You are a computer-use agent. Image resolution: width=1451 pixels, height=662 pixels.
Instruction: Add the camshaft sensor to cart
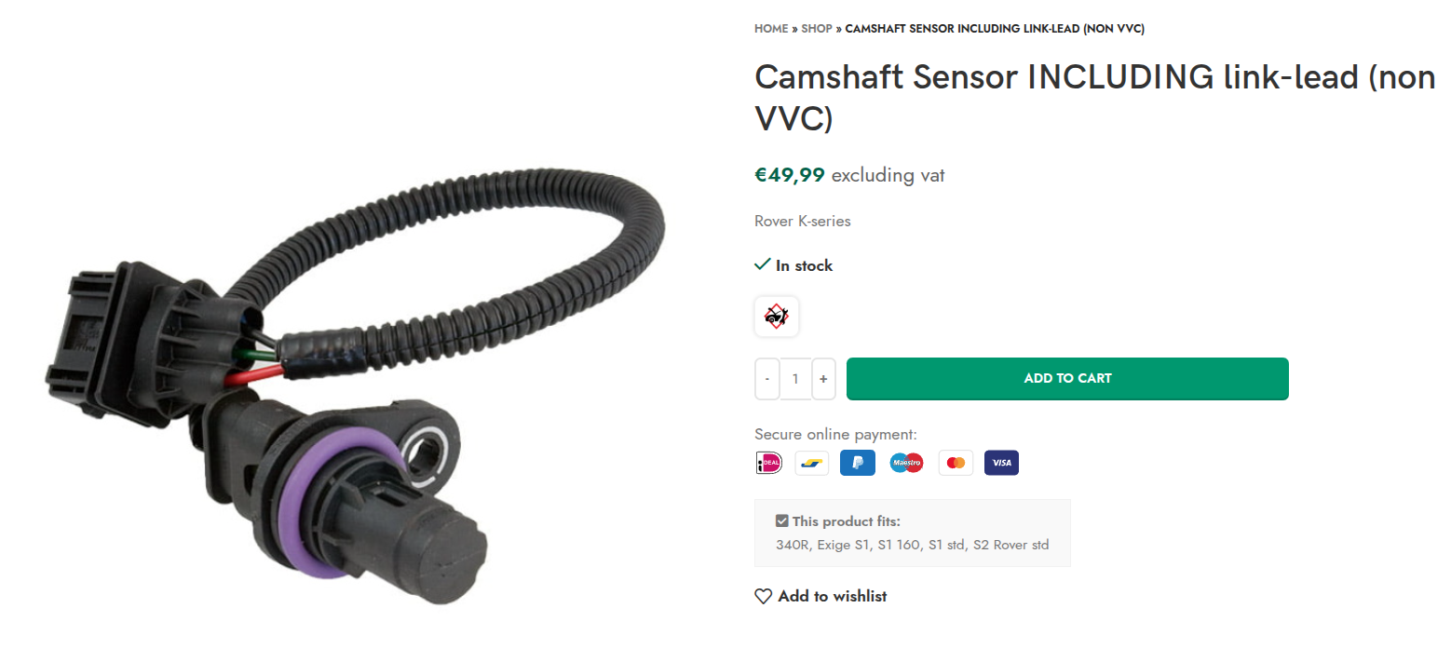[1067, 379]
